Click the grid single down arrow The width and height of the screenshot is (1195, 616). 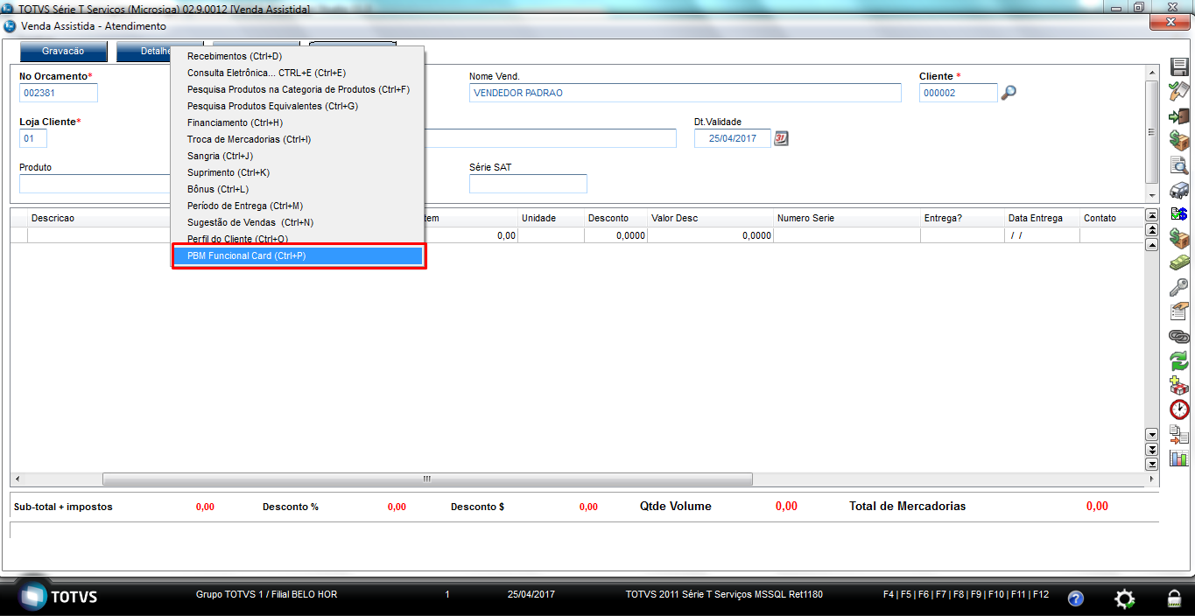coord(1152,434)
